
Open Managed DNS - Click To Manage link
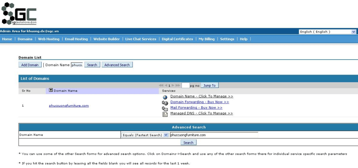[x=202, y=113]
